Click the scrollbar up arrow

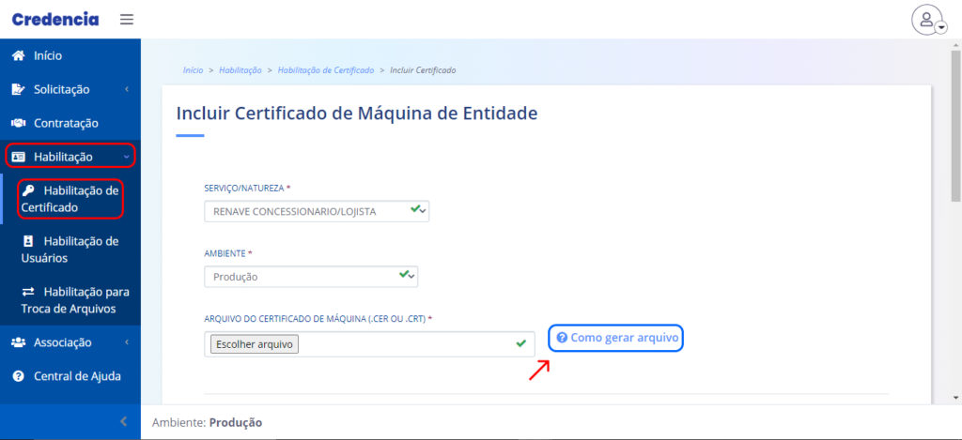955,45
